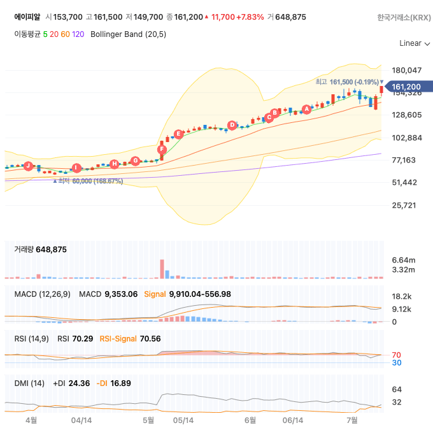
Task: Click event marker I on the chart
Action: (x=76, y=168)
